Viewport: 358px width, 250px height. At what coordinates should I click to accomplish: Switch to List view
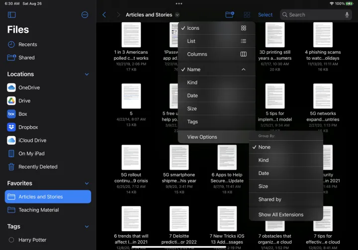tap(216, 41)
